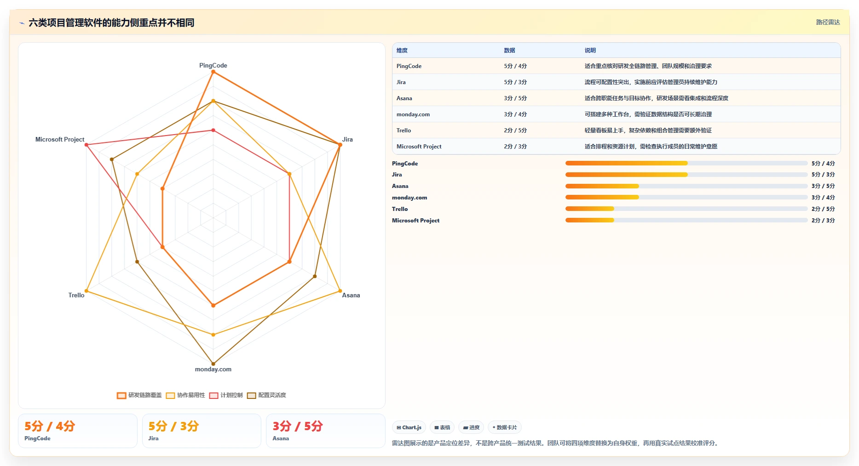Click the Trello progress bar
The image size is (859, 466).
(686, 209)
